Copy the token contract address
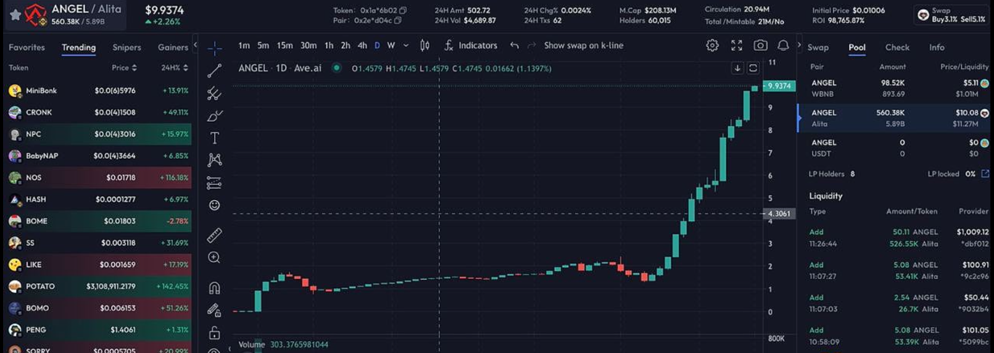This screenshot has width=994, height=353. tap(403, 10)
